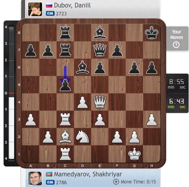Select the black bishop on d6

(83, 67)
